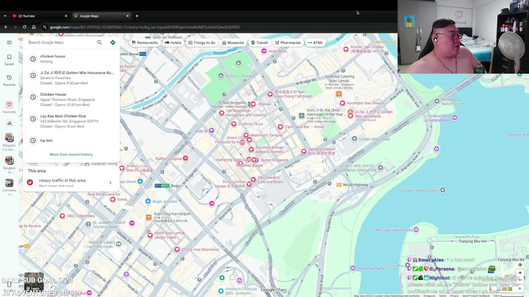The height and width of the screenshot is (297, 529).
Task: Click the Nicoll Highway MRT station icon
Action: [x=339, y=185]
